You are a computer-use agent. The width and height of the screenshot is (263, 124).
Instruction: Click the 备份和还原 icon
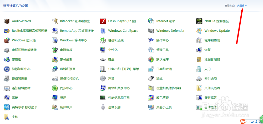click(x=103, y=40)
